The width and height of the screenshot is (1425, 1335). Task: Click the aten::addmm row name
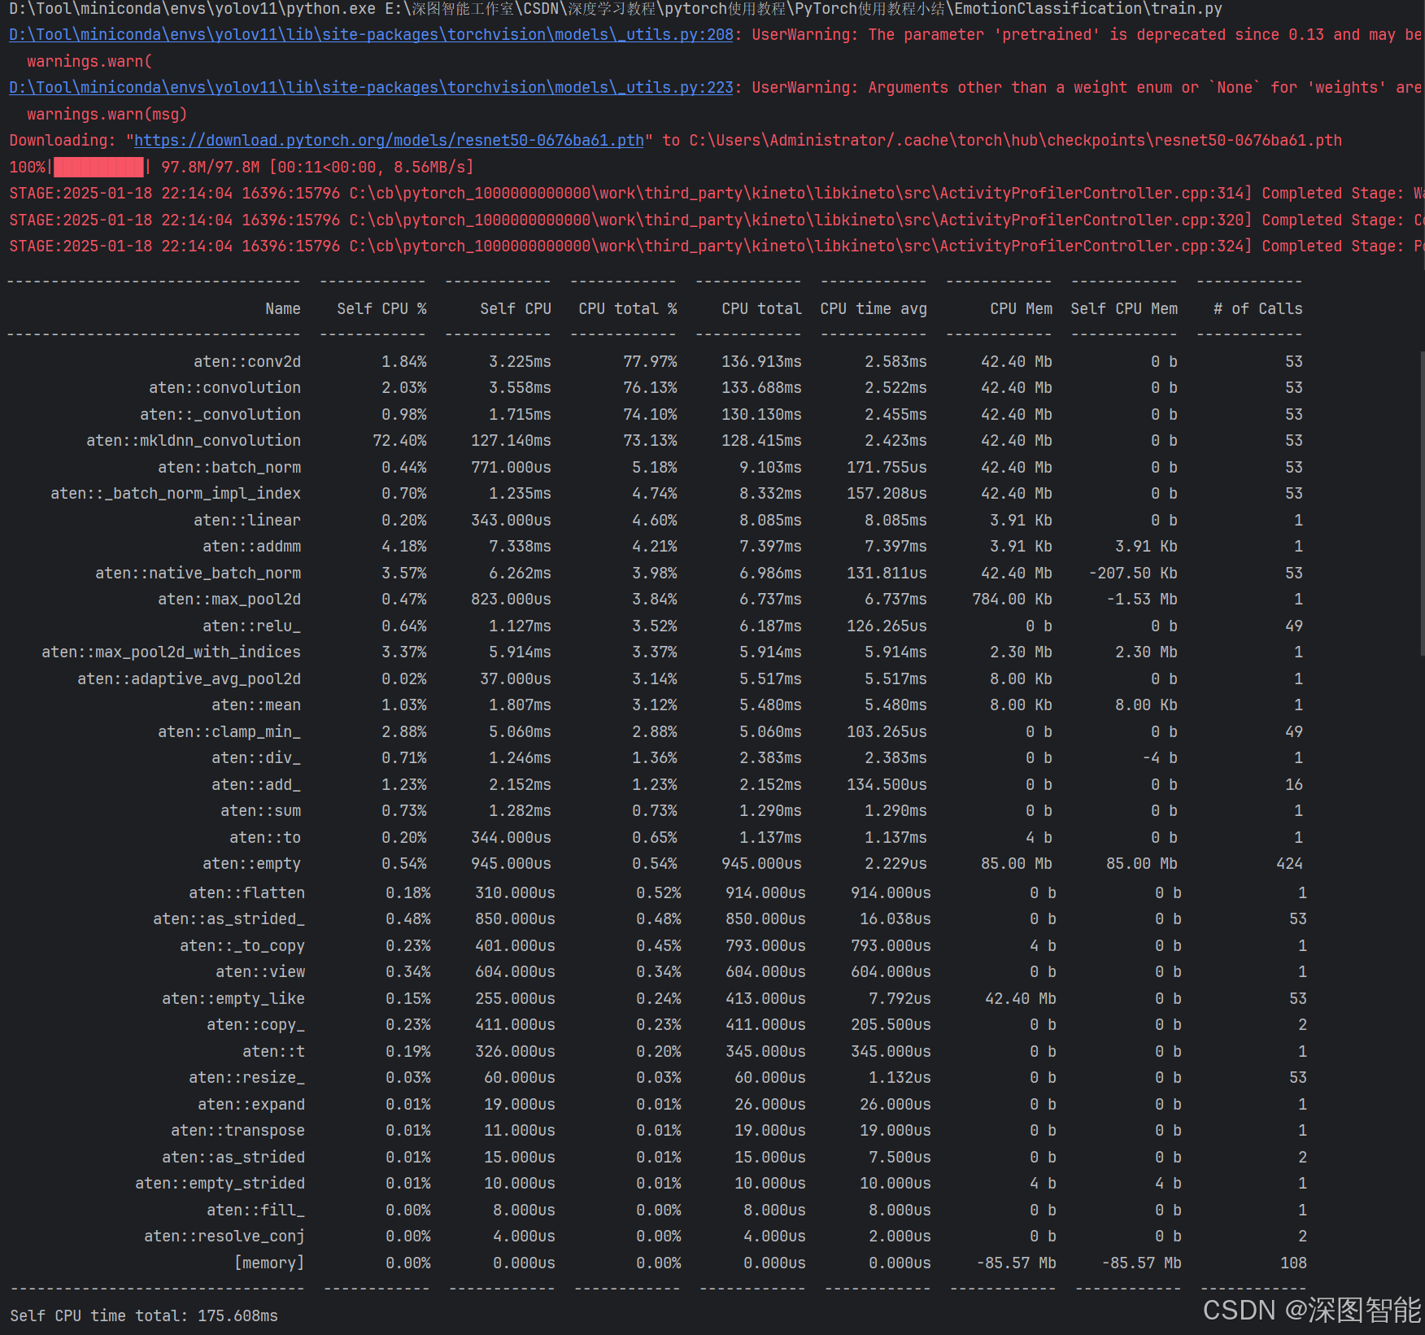[x=251, y=547]
